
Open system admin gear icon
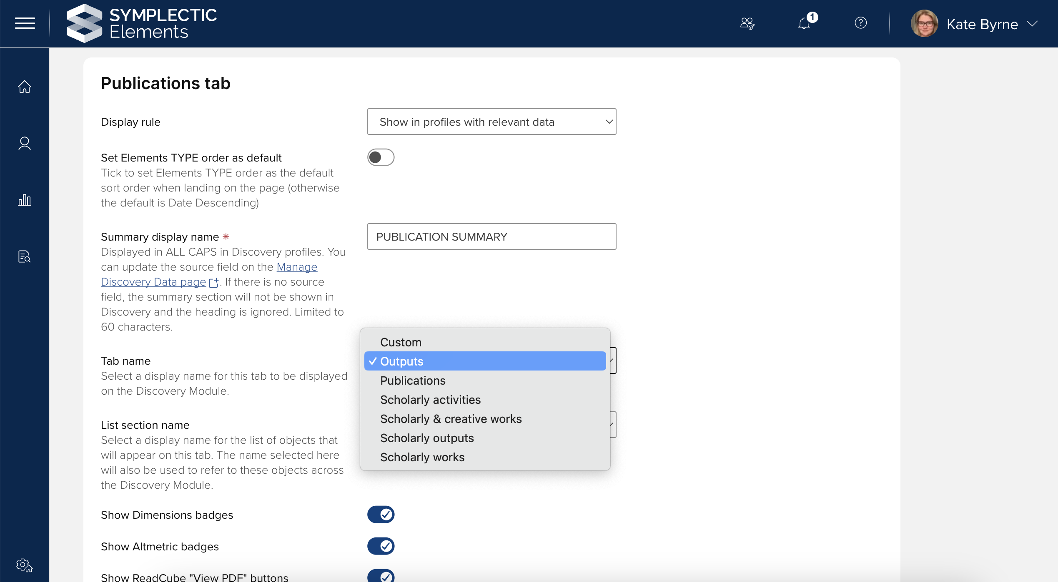click(25, 565)
